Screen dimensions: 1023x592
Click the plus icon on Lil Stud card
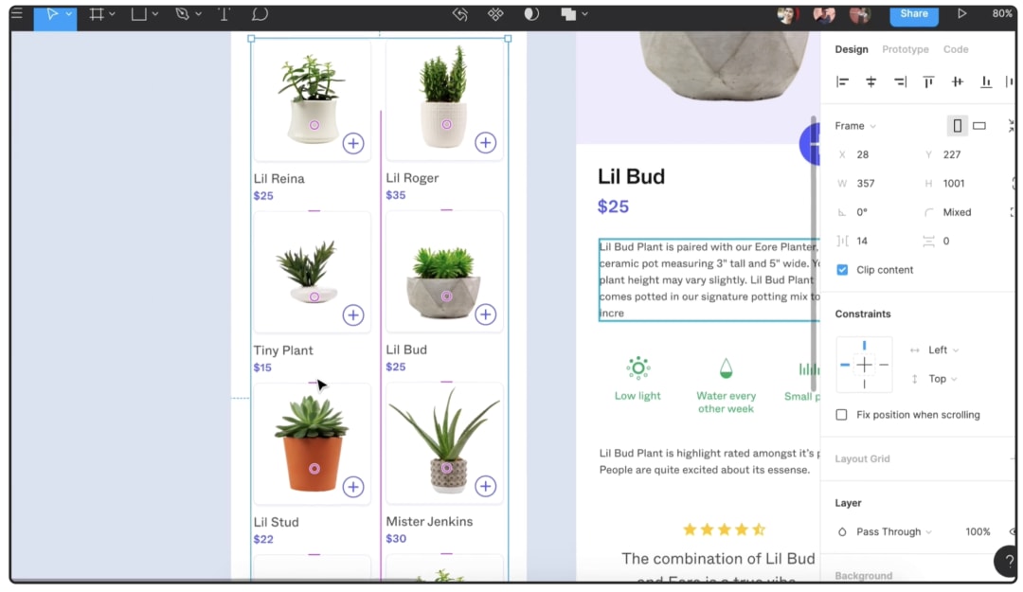pos(353,486)
